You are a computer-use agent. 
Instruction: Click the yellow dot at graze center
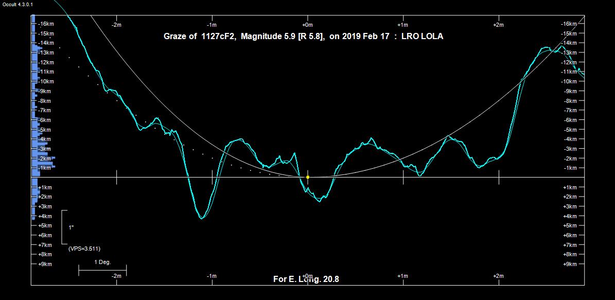click(308, 177)
